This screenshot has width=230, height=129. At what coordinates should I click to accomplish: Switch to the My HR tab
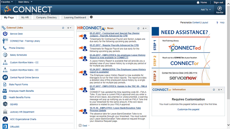click(x=25, y=18)
